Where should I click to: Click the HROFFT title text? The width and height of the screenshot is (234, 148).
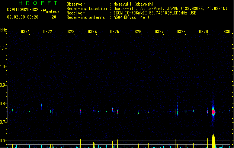[x=38, y=3]
